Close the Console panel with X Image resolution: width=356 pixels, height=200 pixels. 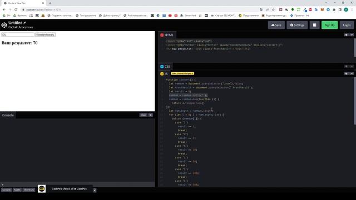tap(151, 115)
